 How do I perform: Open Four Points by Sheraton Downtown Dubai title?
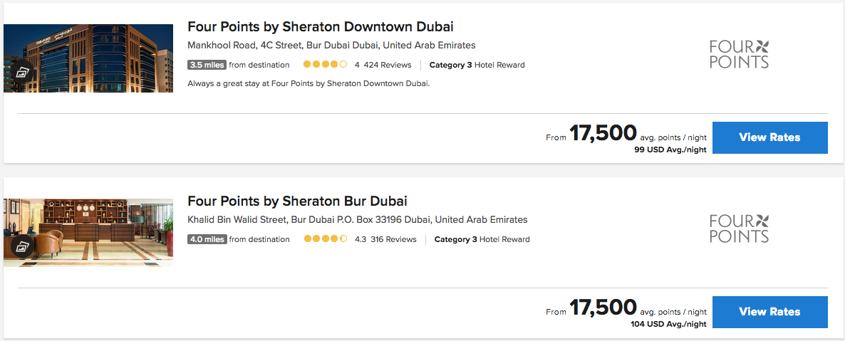tap(321, 27)
